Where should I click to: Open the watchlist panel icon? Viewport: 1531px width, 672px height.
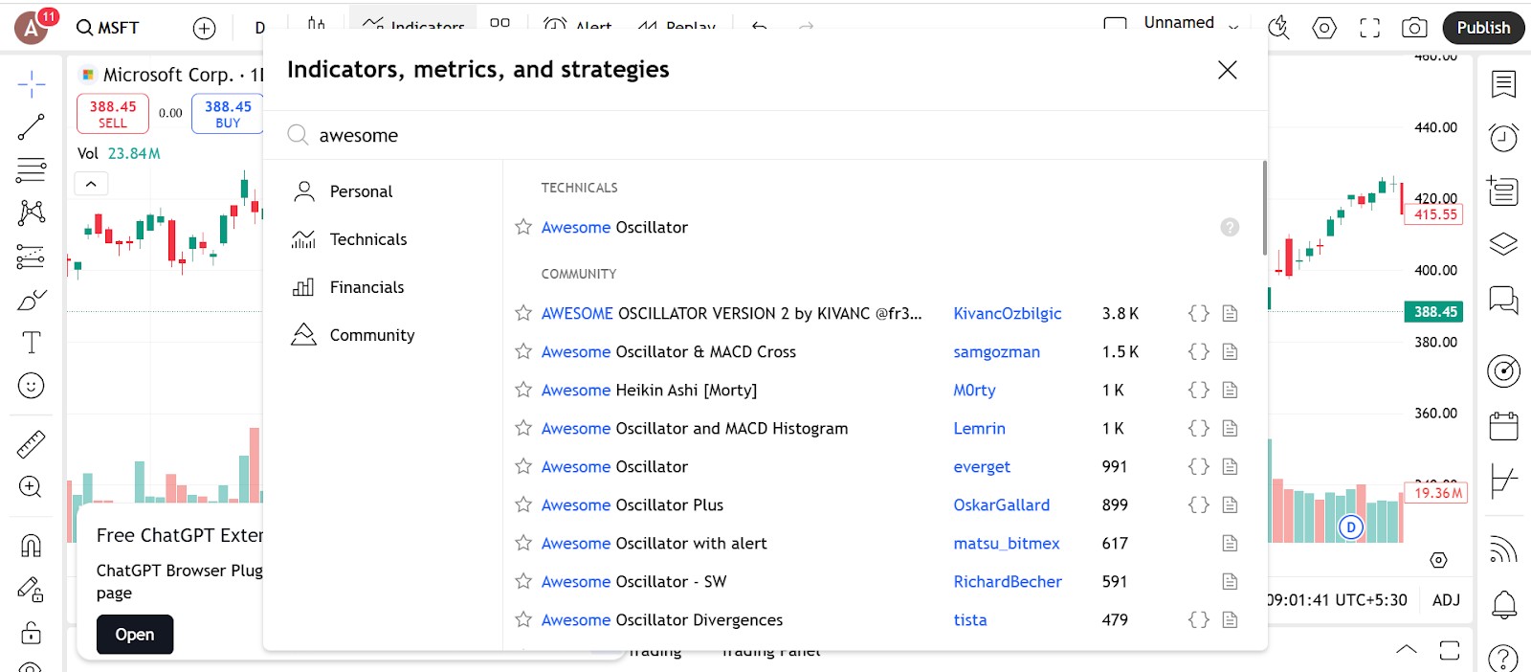1503,84
